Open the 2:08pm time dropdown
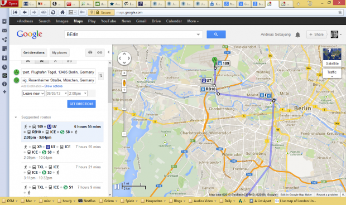The height and width of the screenshot is (205, 346). click(78, 94)
